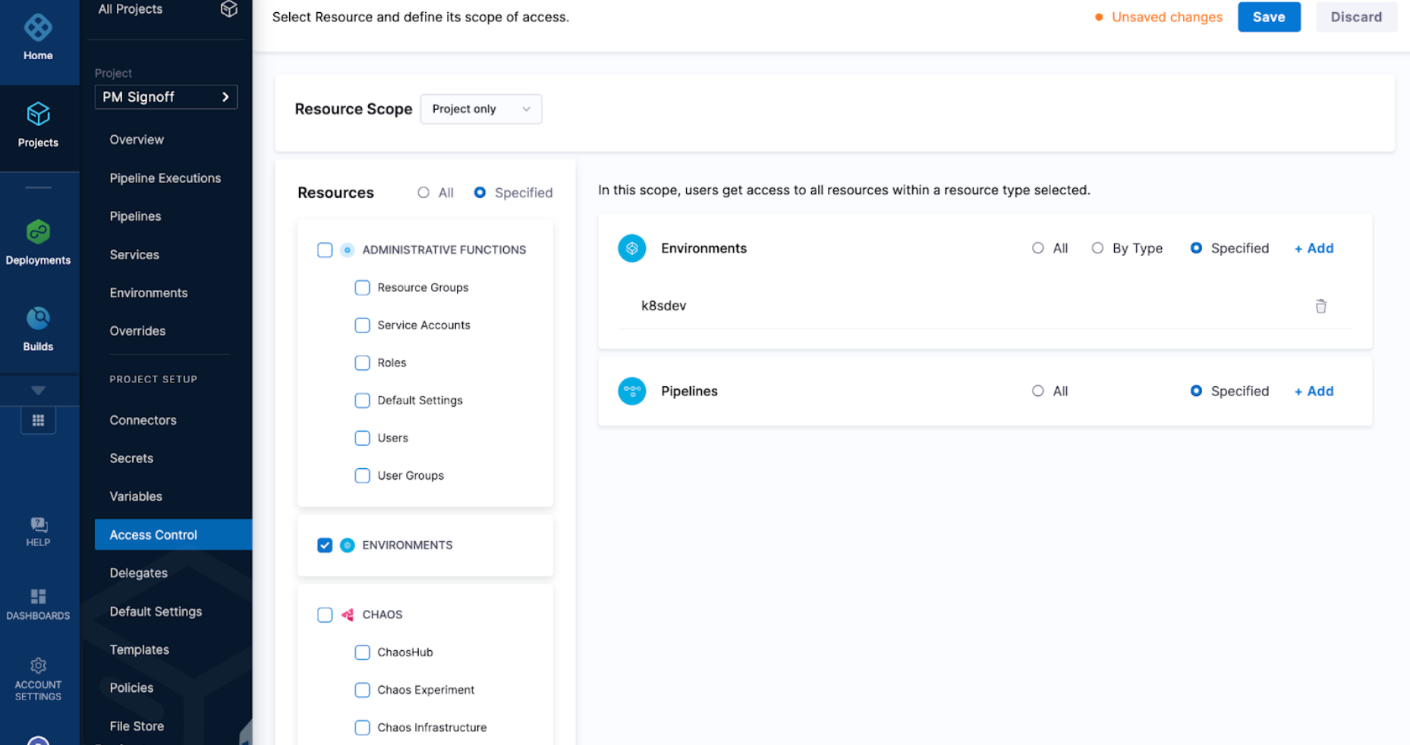Uncheck the Environments resource checkbox
Image resolution: width=1410 pixels, height=745 pixels.
click(x=325, y=545)
